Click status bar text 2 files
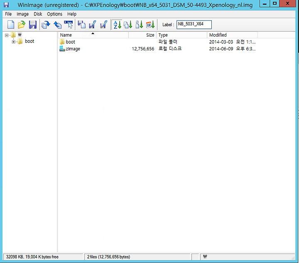This screenshot has height=263, width=299. pyautogui.click(x=108, y=257)
